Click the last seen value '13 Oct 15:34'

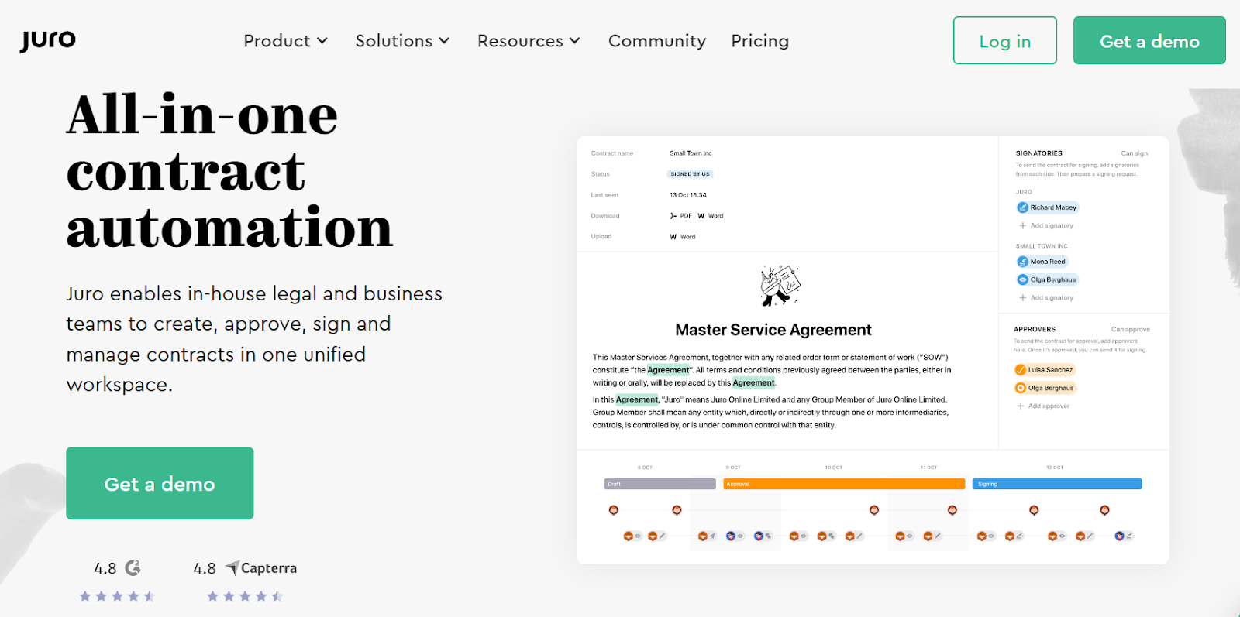pos(688,195)
